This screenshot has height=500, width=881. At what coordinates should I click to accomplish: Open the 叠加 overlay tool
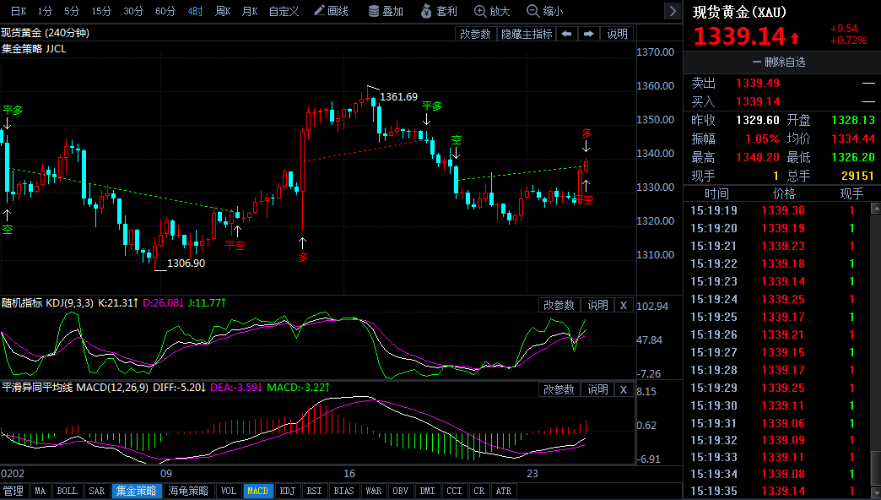(386, 11)
